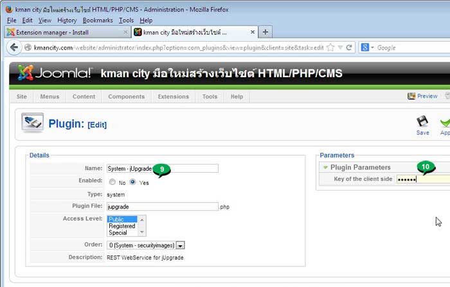Open the search engine selector dropdown arrow
Image resolution: width=450 pixels, height=287 pixels.
(372, 48)
